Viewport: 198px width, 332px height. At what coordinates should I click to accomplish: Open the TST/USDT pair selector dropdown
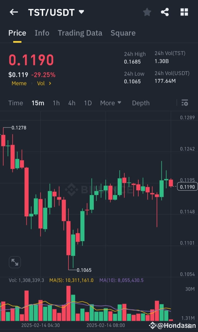(81, 12)
